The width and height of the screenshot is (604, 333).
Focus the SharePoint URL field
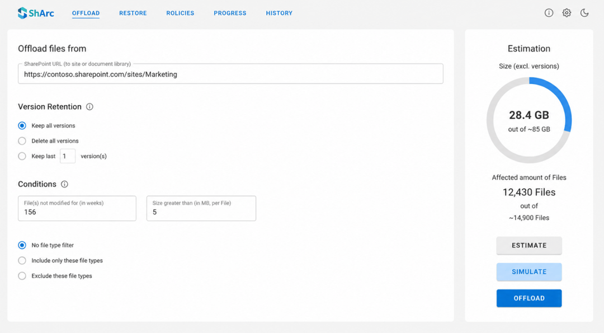click(x=230, y=74)
